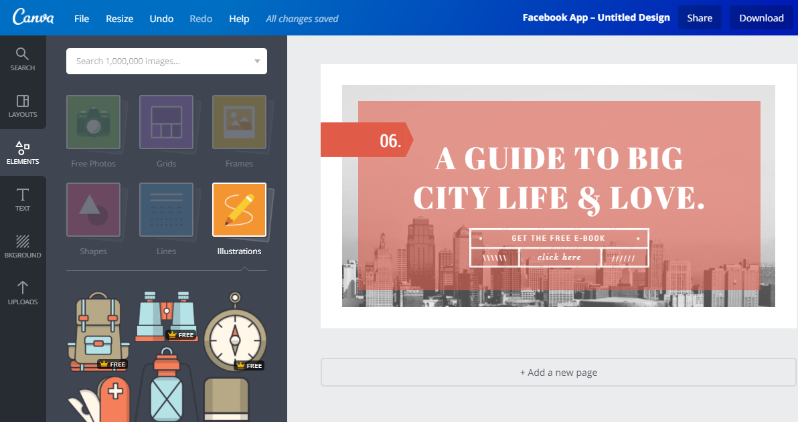Expand the image search dropdown arrow
Viewport: 798px width, 422px height.
pyautogui.click(x=257, y=61)
